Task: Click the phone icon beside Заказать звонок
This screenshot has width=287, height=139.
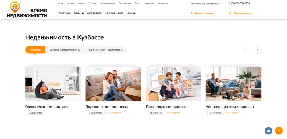Action: 192,13
